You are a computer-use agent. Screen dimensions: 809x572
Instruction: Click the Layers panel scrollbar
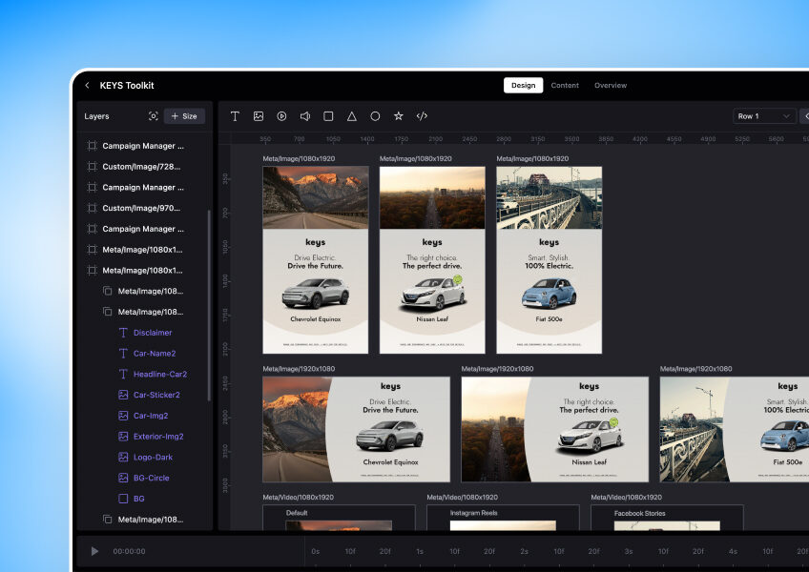[x=209, y=305]
